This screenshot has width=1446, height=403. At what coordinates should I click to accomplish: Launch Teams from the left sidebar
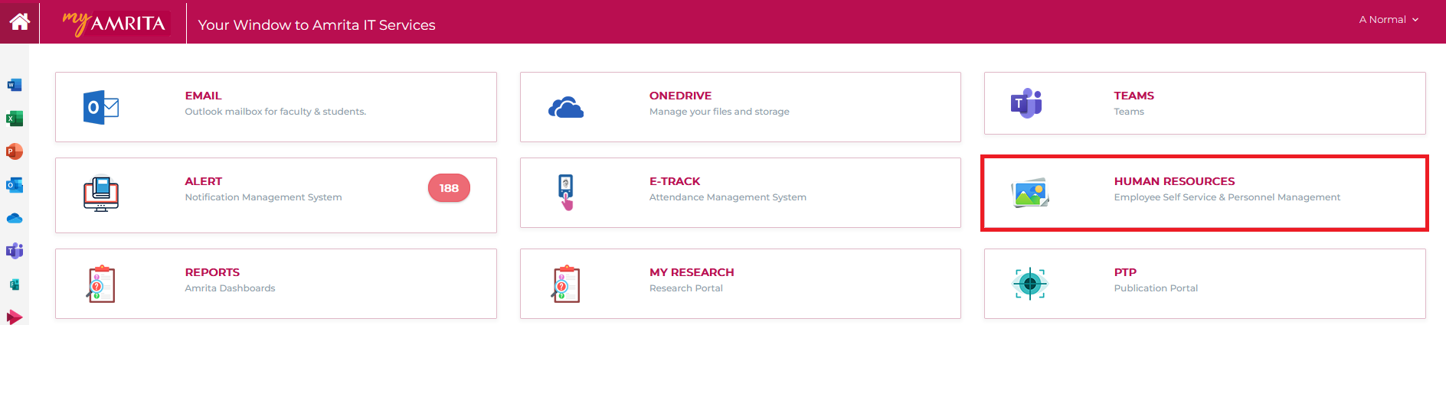15,251
